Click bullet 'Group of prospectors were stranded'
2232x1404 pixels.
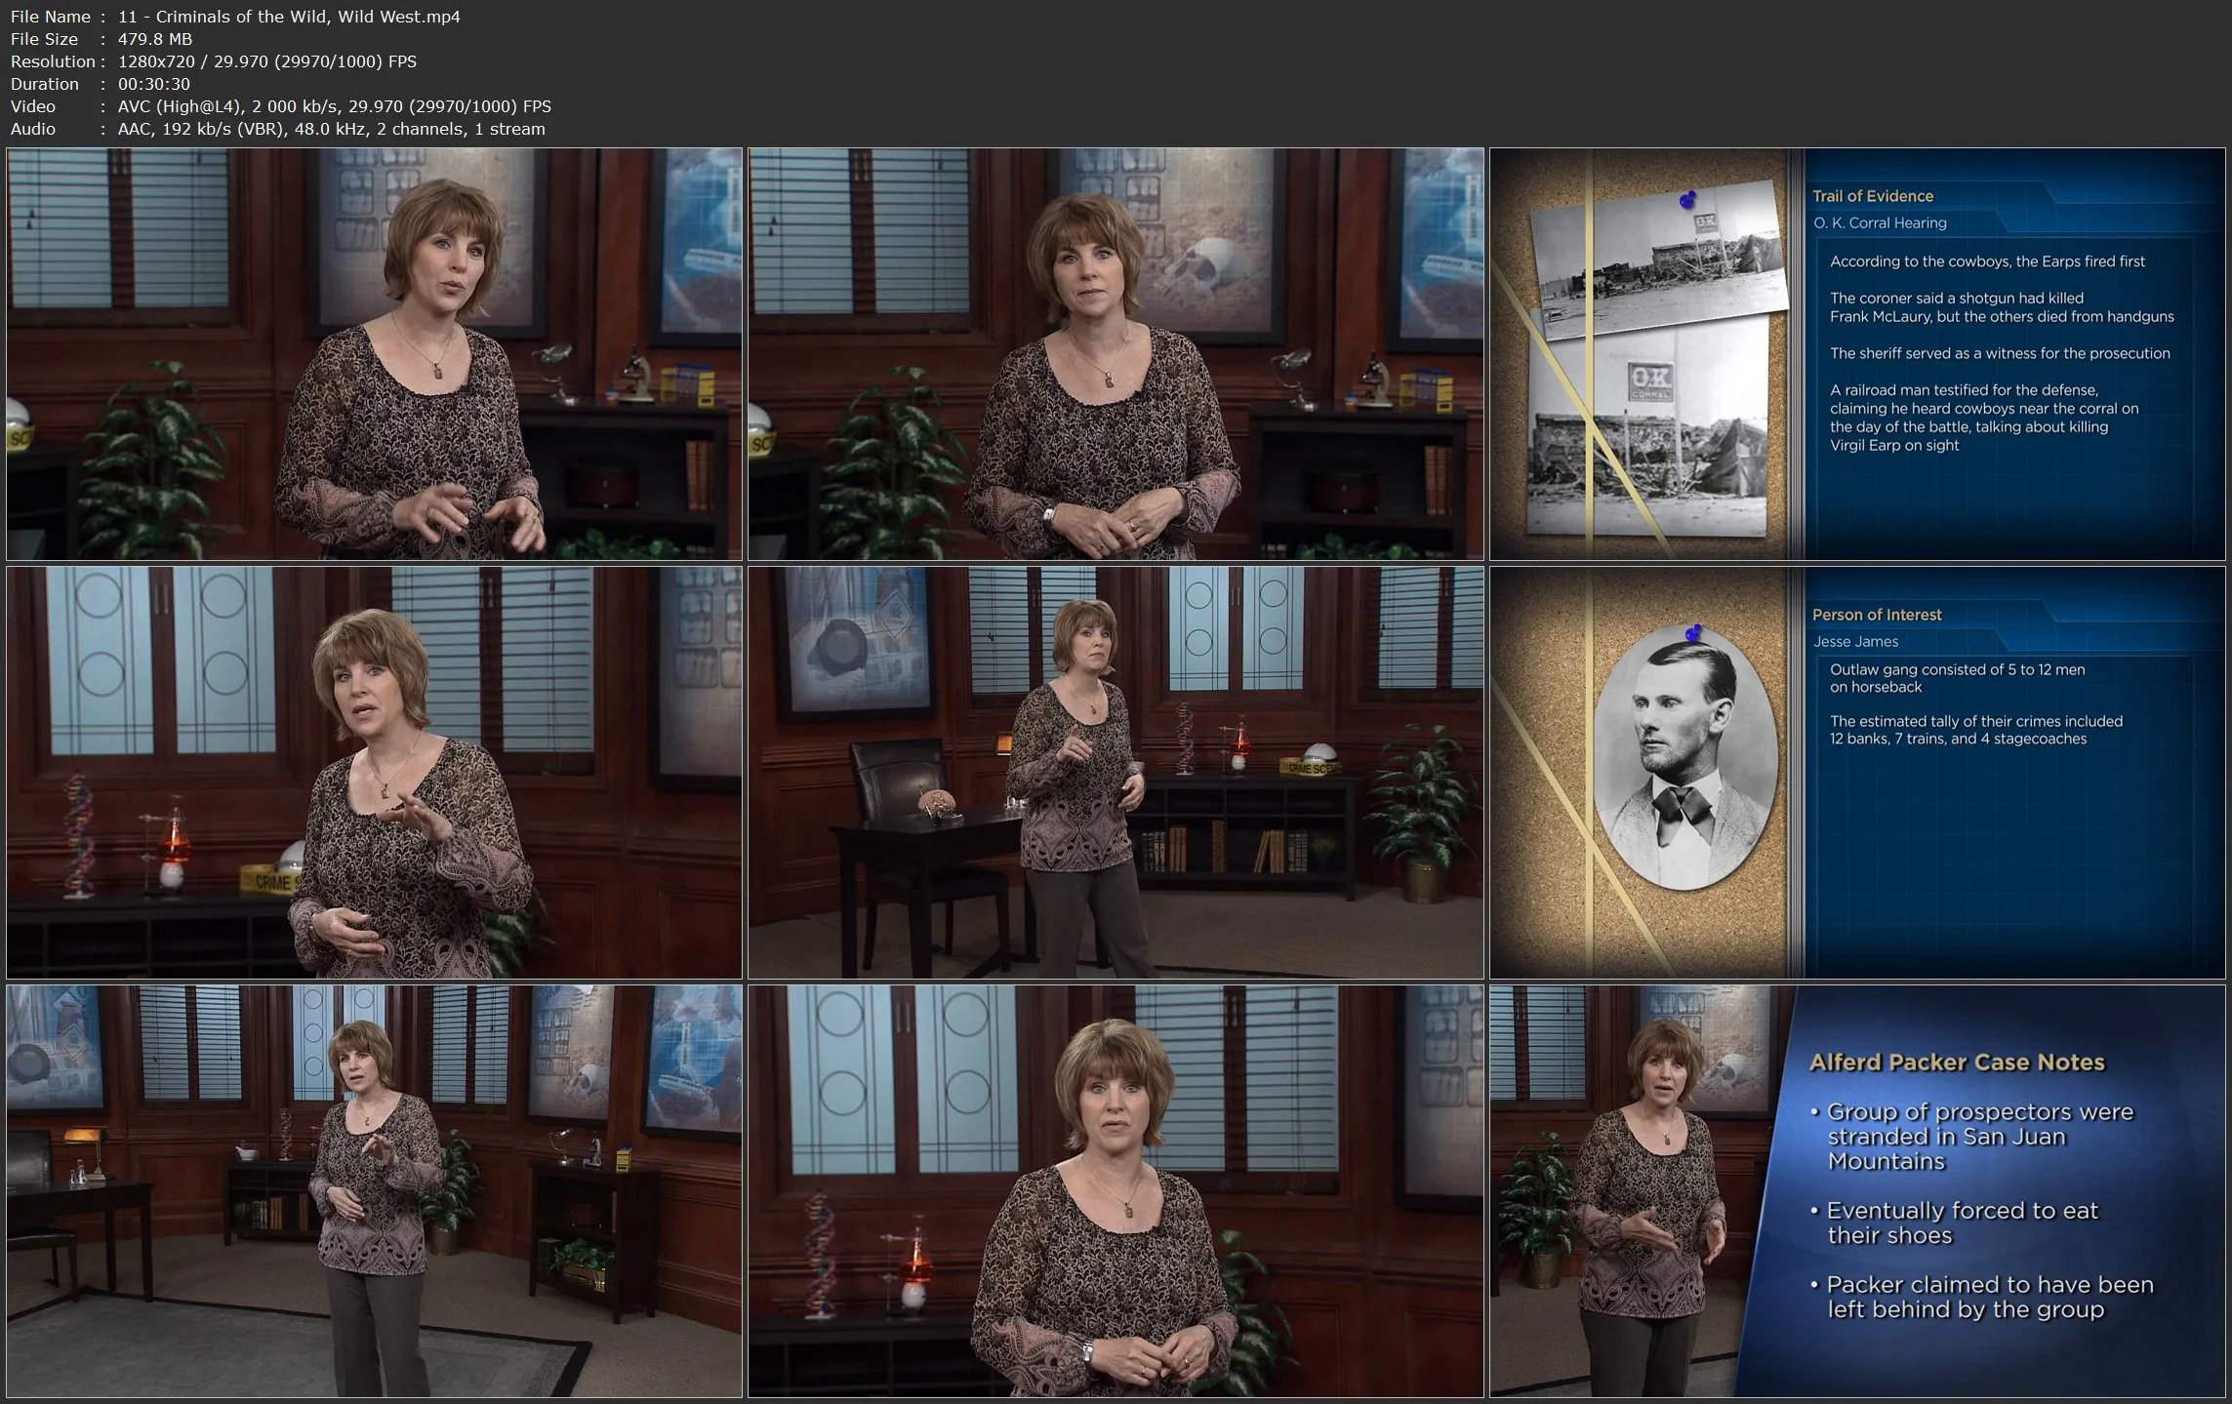click(x=1971, y=1137)
